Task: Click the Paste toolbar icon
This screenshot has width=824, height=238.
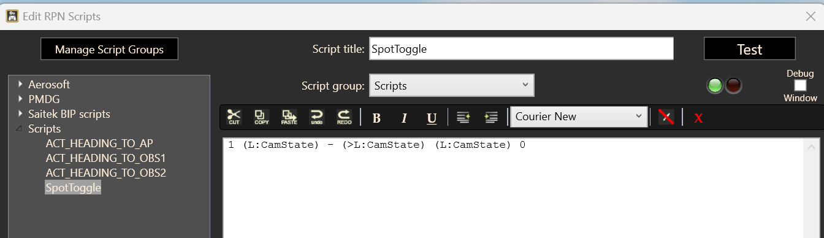Action: pyautogui.click(x=289, y=117)
